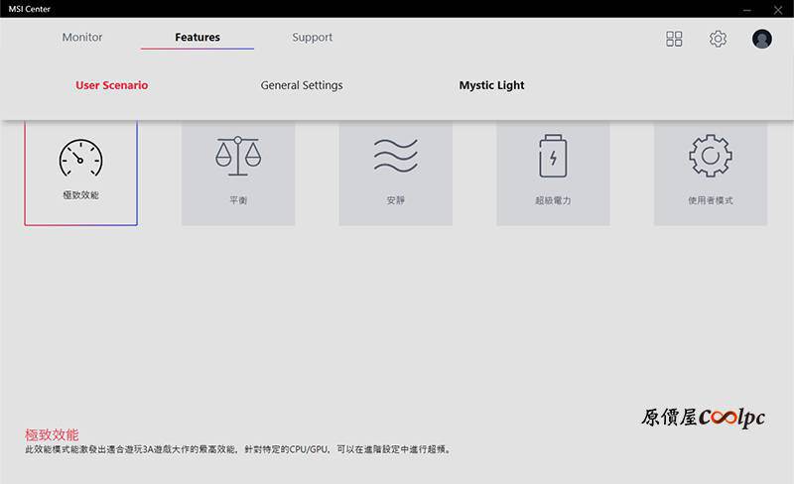Click the red 極致效能 description heading

click(52, 434)
